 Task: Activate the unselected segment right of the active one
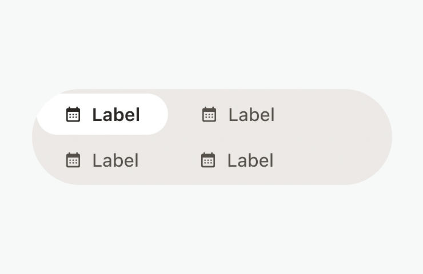(x=238, y=115)
